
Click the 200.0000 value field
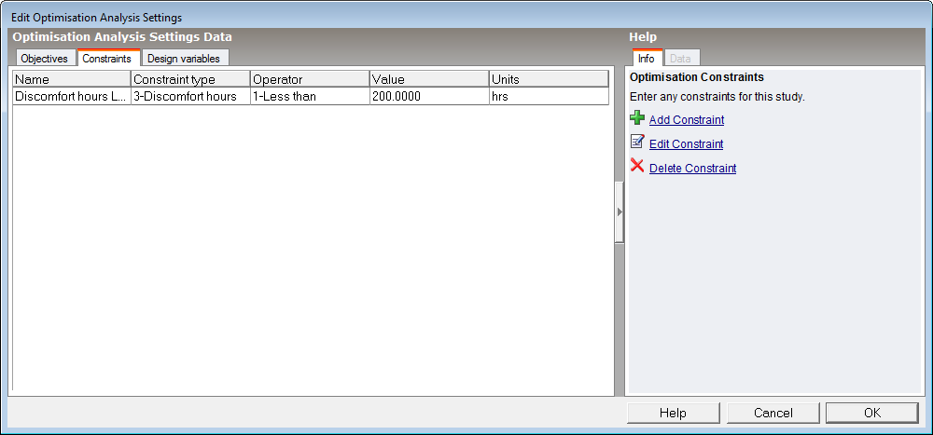(429, 96)
